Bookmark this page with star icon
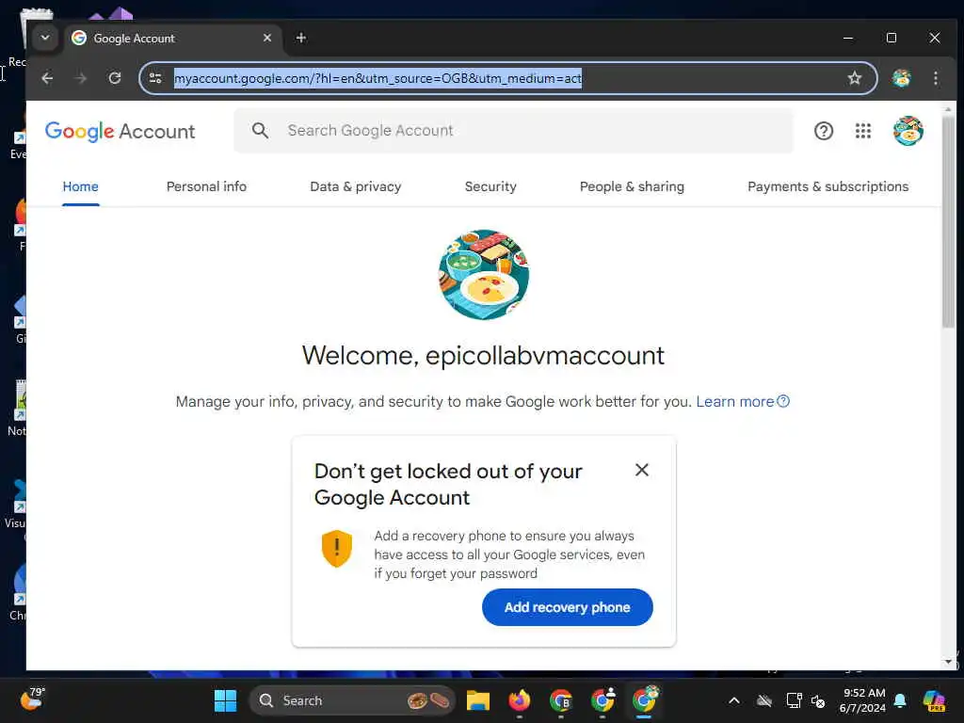The image size is (964, 723). [x=854, y=78]
